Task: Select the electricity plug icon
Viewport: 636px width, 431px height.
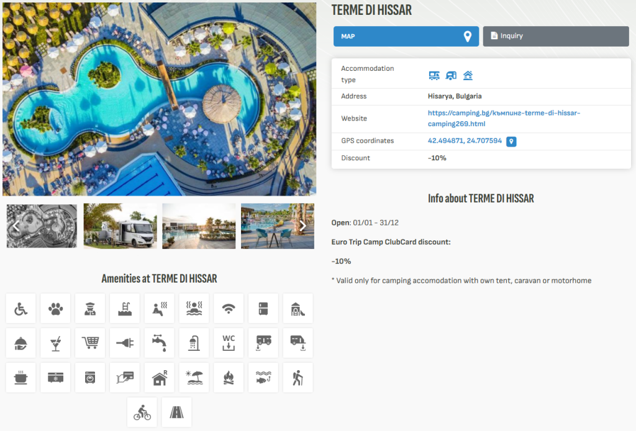Action: [x=125, y=343]
